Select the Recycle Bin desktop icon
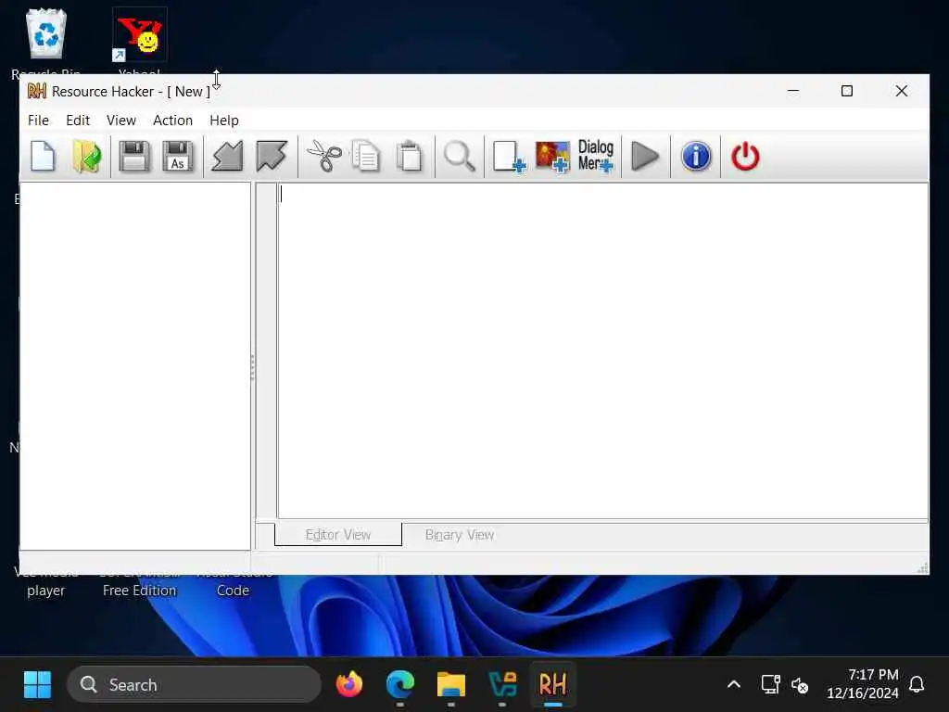 [46, 43]
